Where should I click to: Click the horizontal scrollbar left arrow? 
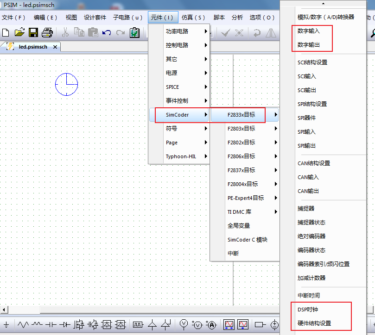(4, 310)
